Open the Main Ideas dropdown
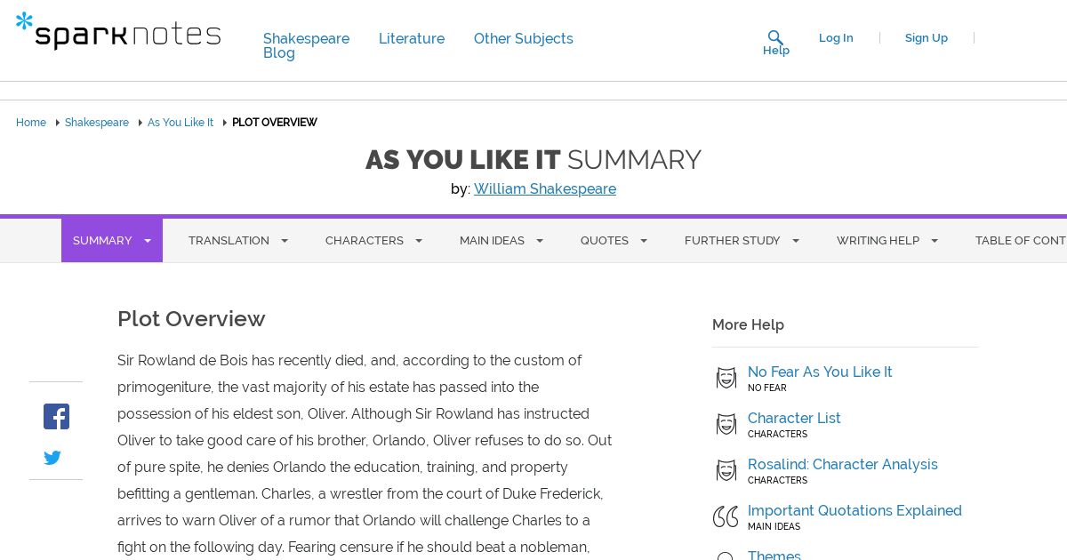This screenshot has height=560, width=1067. (x=501, y=241)
